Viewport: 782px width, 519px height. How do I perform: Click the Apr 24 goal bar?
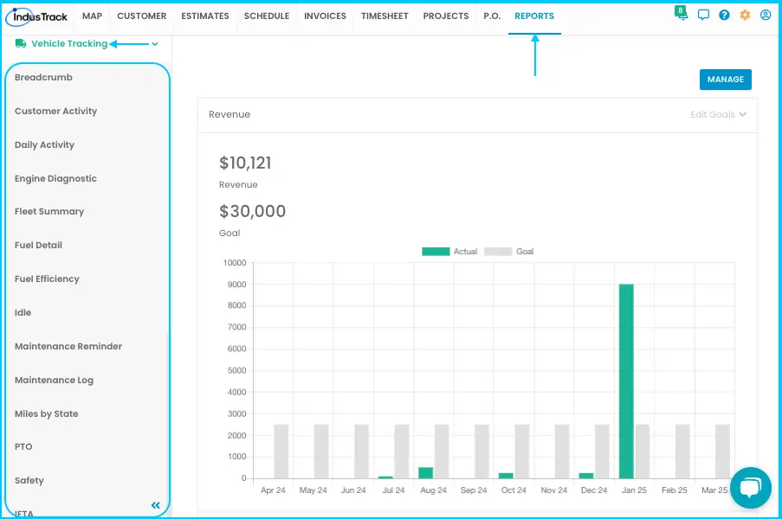(281, 452)
